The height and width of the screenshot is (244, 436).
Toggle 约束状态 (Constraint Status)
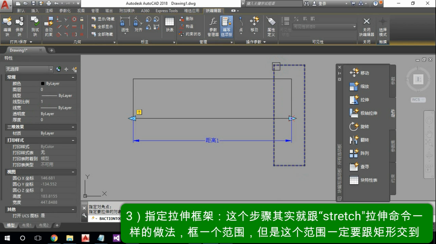point(190,34)
